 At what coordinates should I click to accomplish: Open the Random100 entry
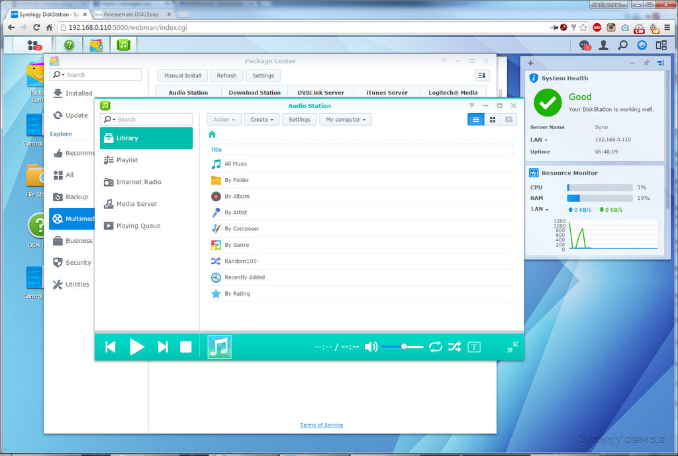[x=360, y=261]
